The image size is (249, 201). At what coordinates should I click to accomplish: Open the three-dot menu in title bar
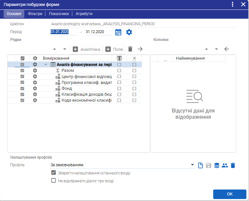pos(233,4)
